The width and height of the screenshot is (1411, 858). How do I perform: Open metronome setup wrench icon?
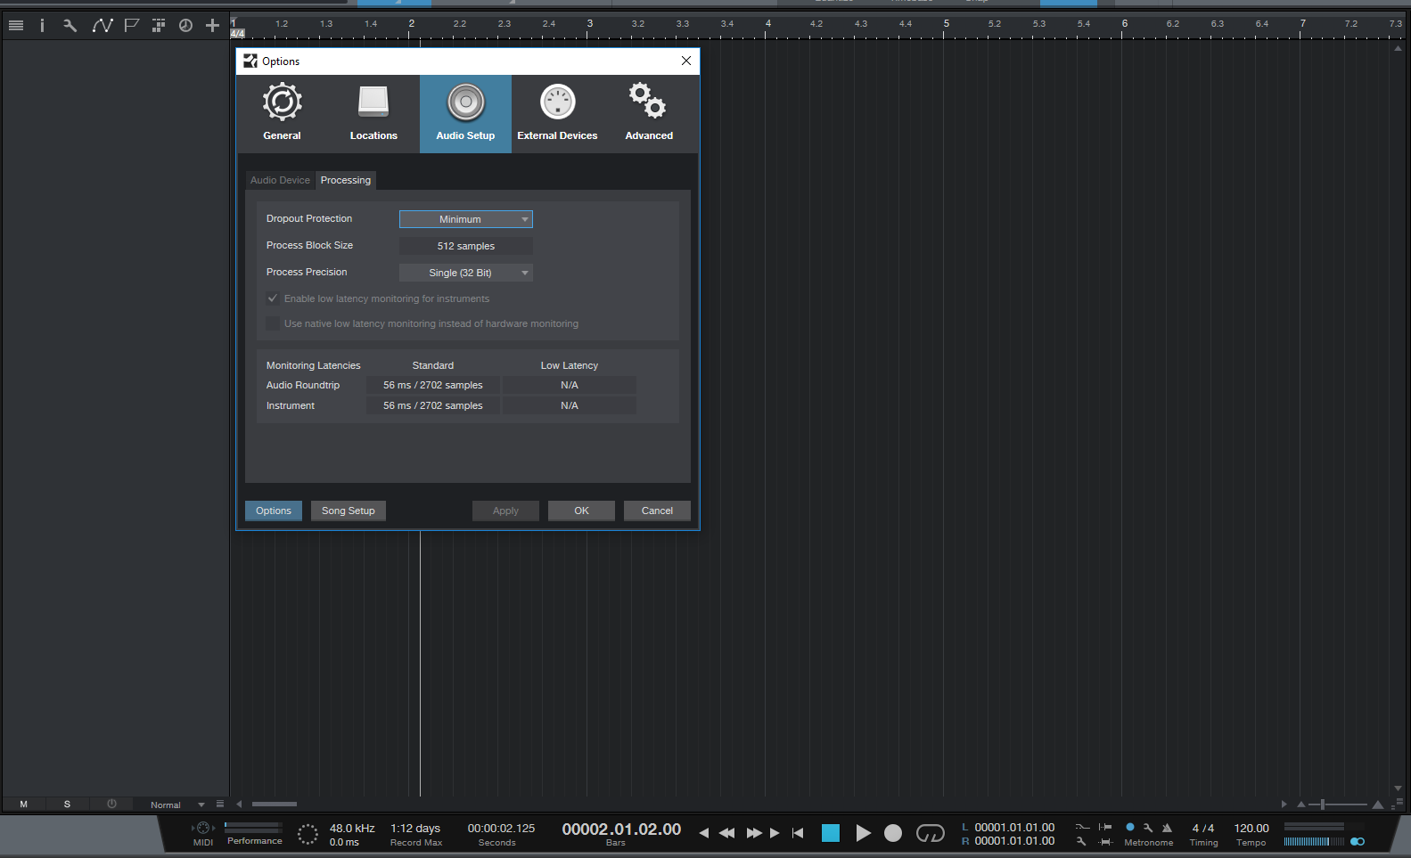1148,828
